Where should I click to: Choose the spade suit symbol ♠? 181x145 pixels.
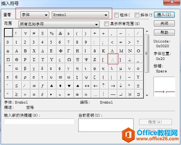(x=77, y=86)
